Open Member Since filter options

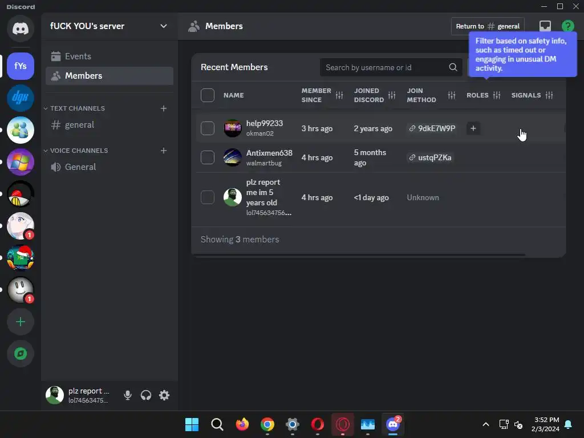pyautogui.click(x=339, y=95)
